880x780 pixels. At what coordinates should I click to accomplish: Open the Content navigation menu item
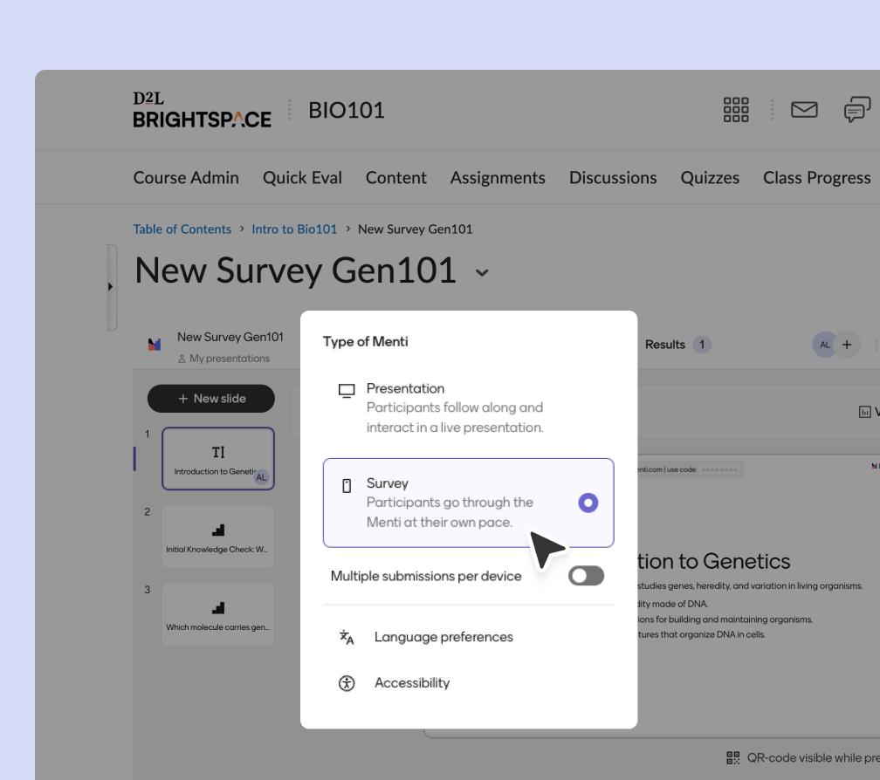(395, 178)
